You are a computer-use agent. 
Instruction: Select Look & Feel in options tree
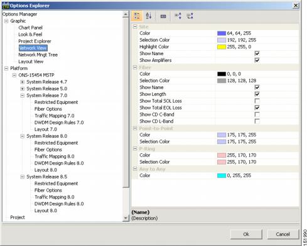30,34
